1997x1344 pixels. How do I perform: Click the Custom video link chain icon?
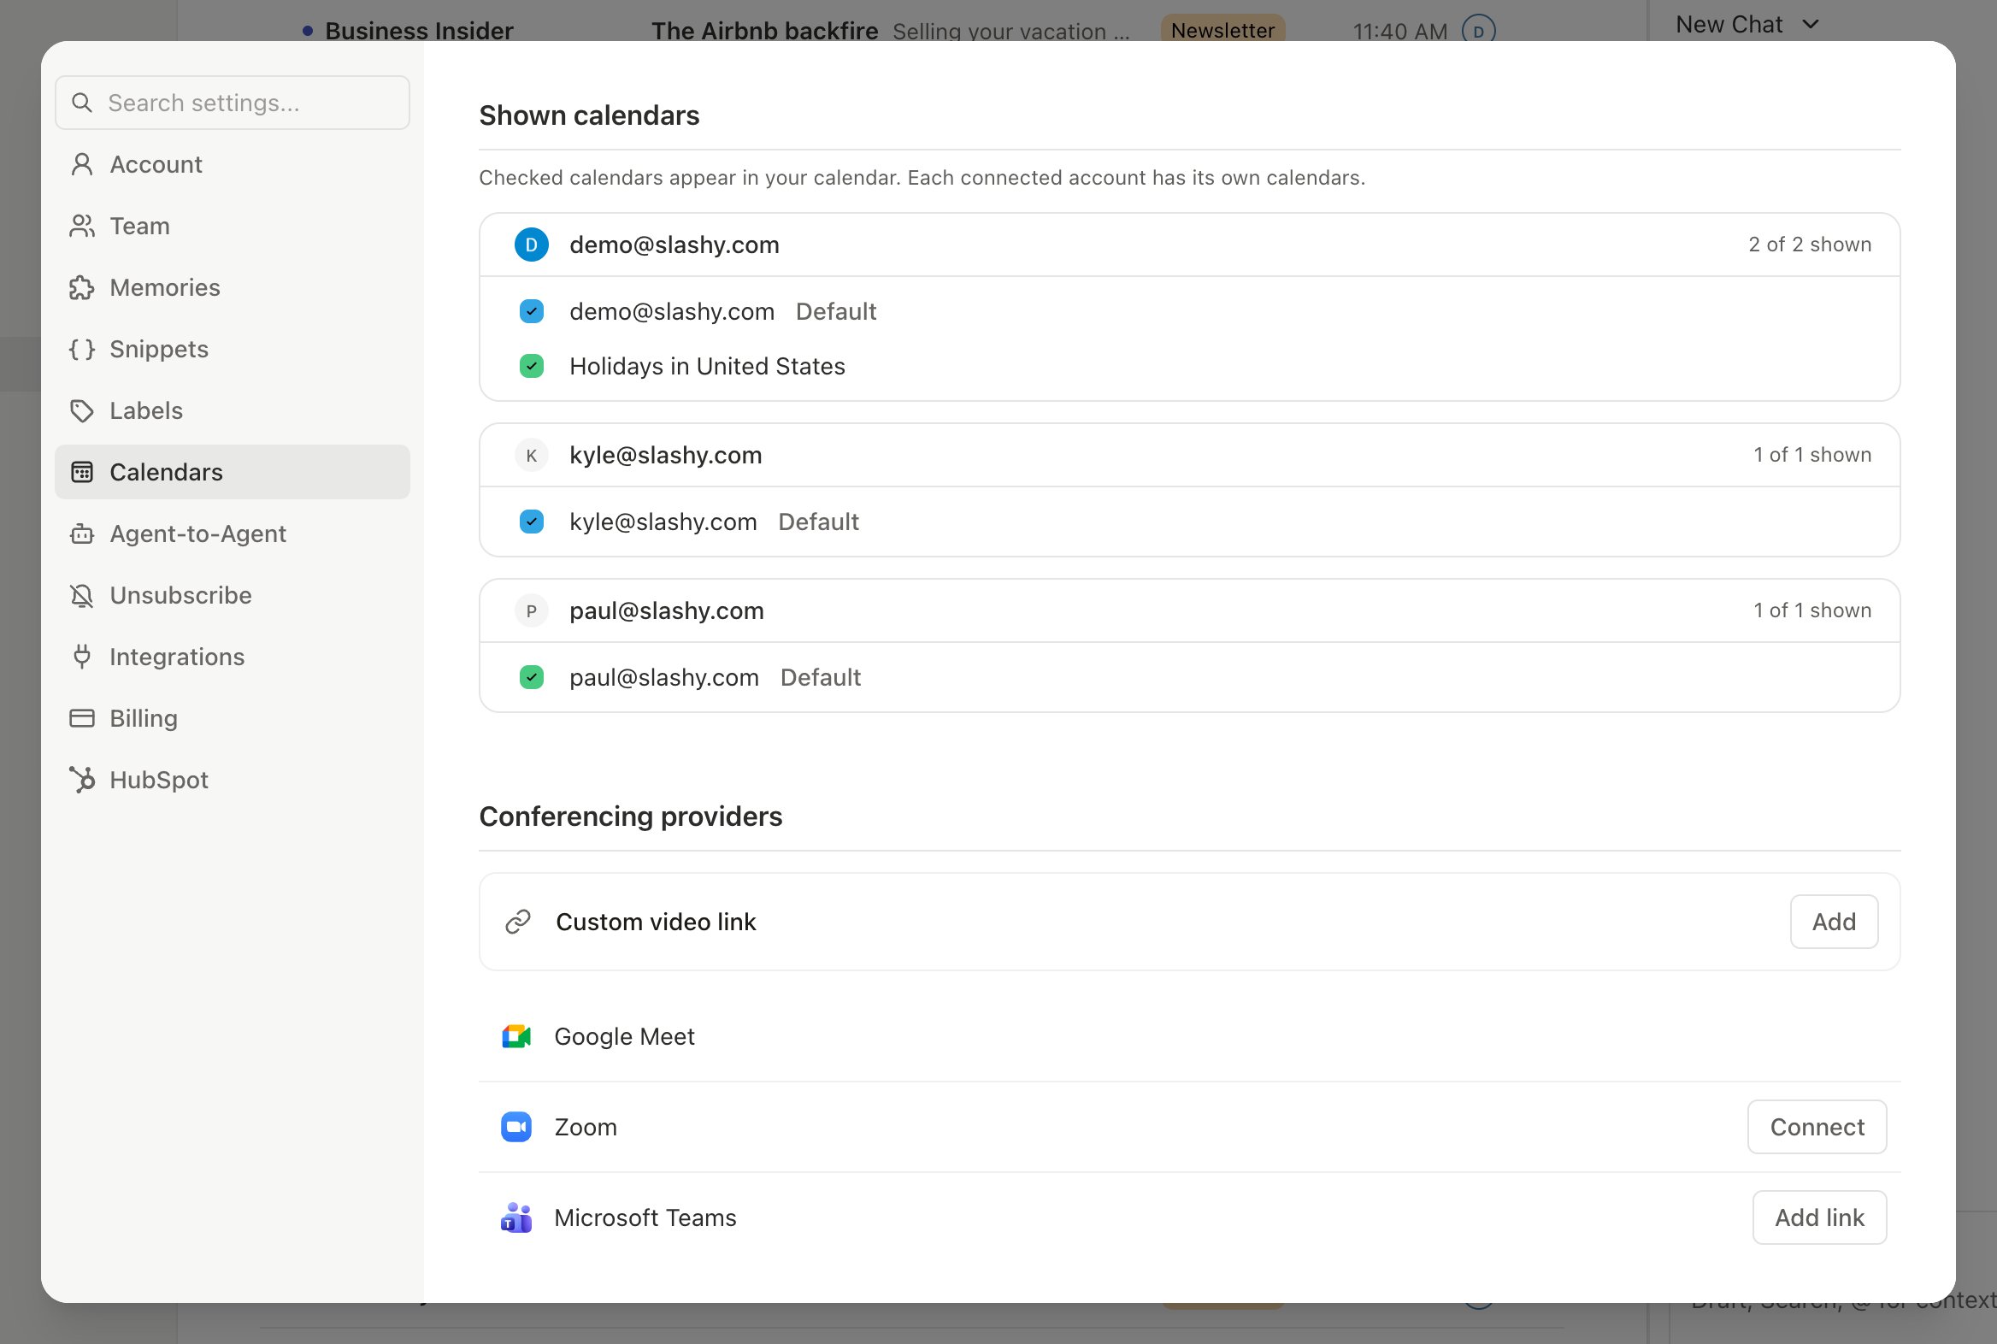518,923
